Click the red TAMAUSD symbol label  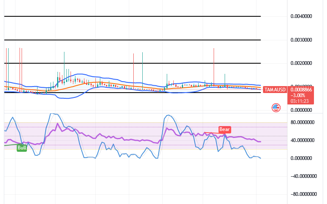[275, 90]
